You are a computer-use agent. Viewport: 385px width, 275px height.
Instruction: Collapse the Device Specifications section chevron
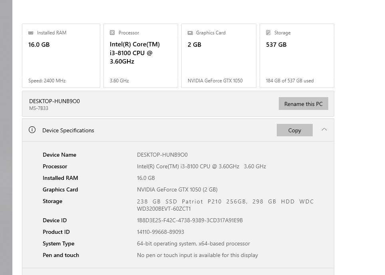click(324, 130)
